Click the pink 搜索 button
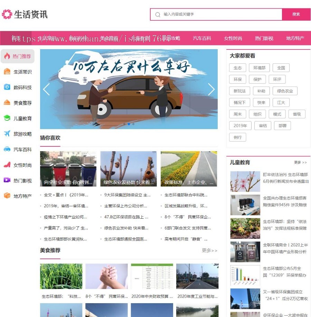The image size is (311, 317). click(296, 14)
